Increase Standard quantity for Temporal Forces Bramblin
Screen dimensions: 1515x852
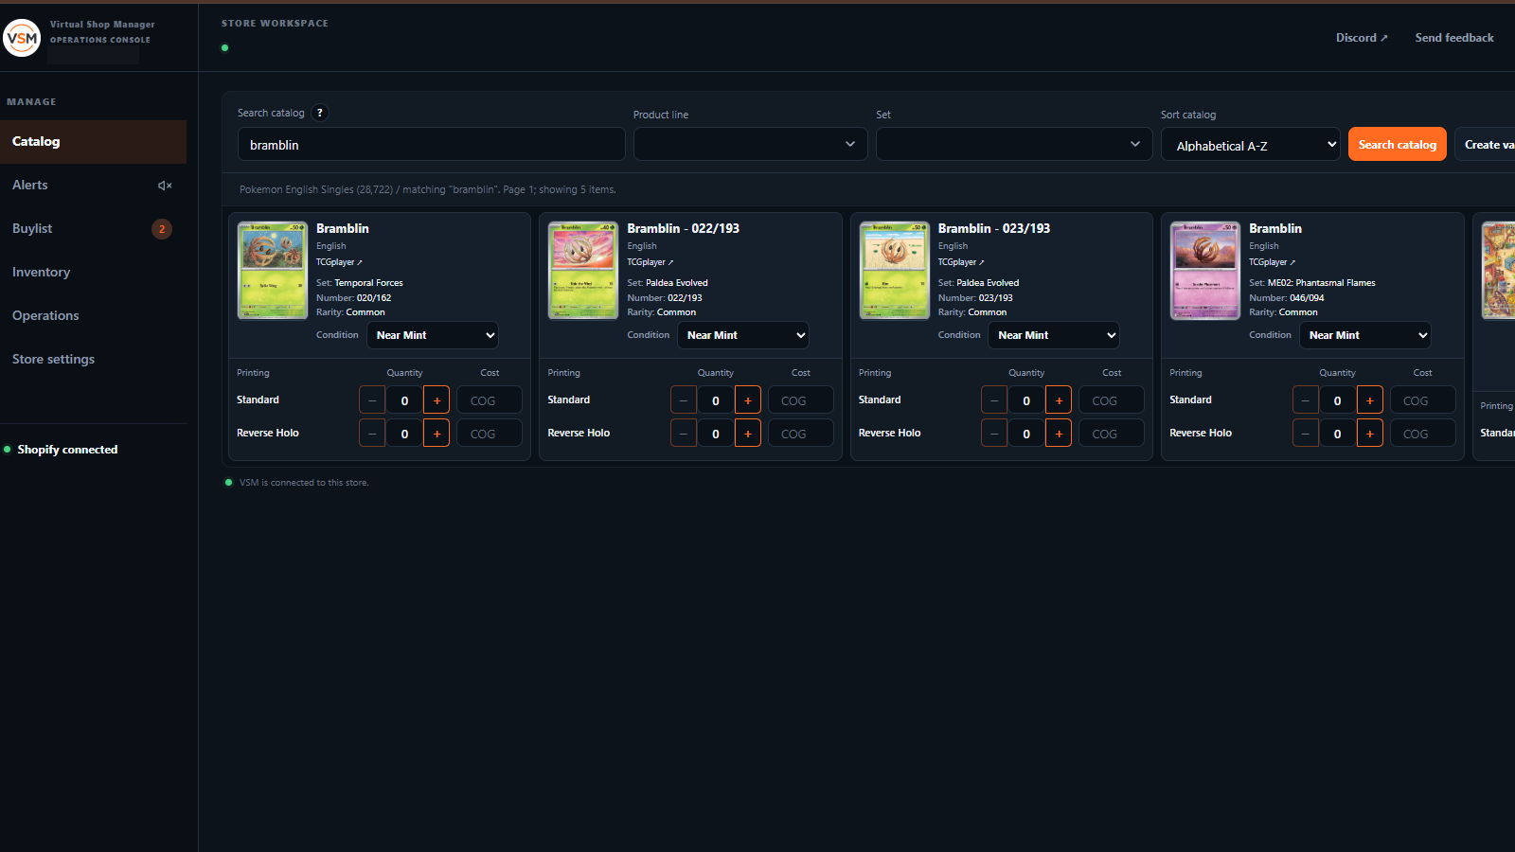[437, 400]
